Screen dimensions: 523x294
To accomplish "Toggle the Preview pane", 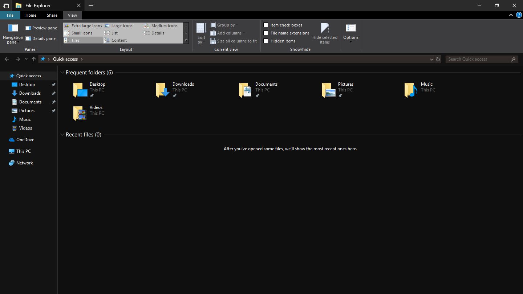I will pos(41,28).
